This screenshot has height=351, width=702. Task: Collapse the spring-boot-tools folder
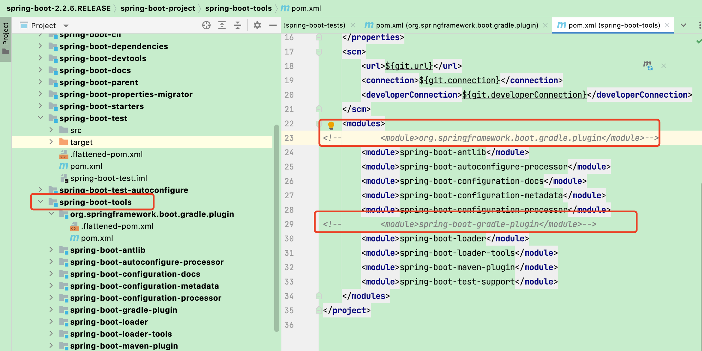[41, 202]
